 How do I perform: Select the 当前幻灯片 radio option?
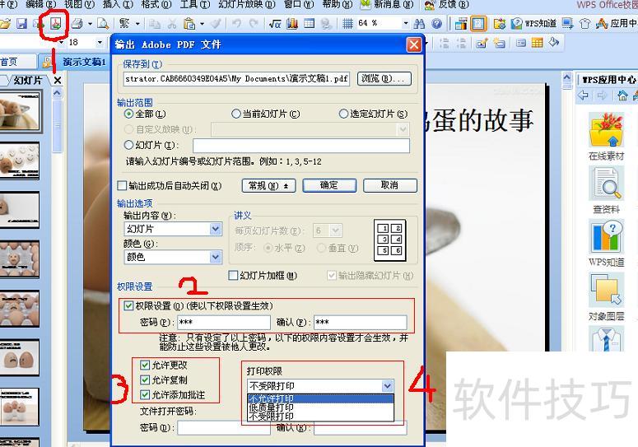(x=235, y=114)
